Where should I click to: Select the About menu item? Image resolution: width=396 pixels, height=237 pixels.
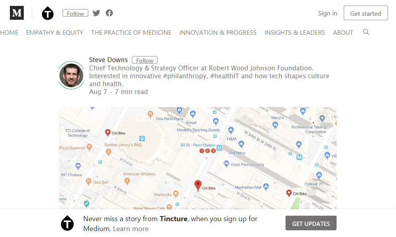343,33
